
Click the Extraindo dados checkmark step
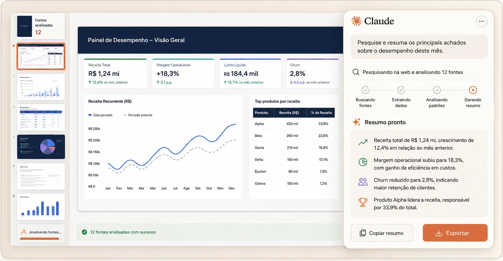click(x=401, y=90)
